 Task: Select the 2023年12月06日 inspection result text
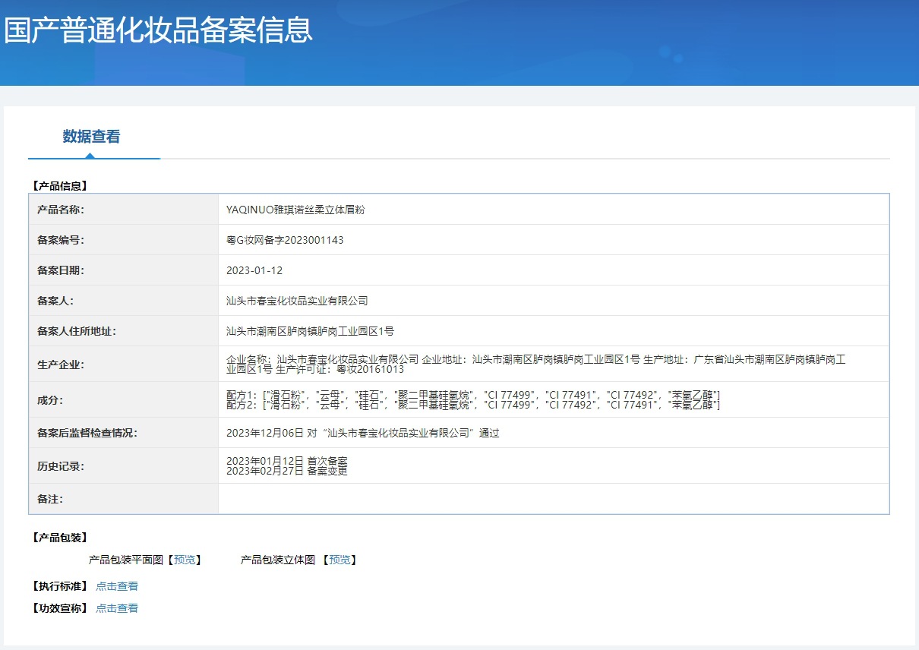tap(363, 433)
